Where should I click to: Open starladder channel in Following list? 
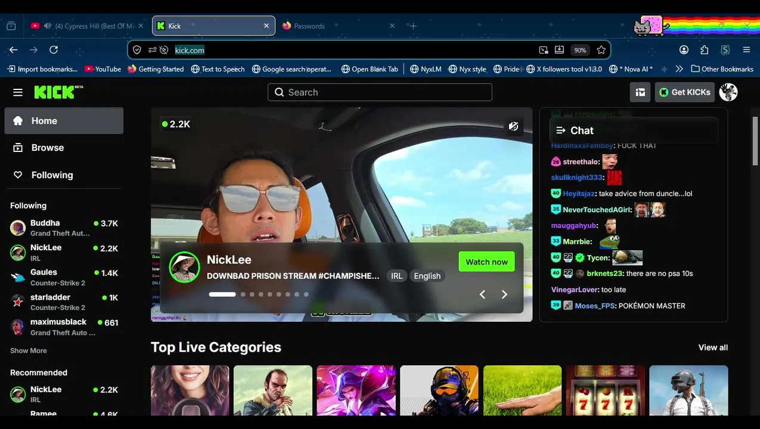tap(64, 301)
